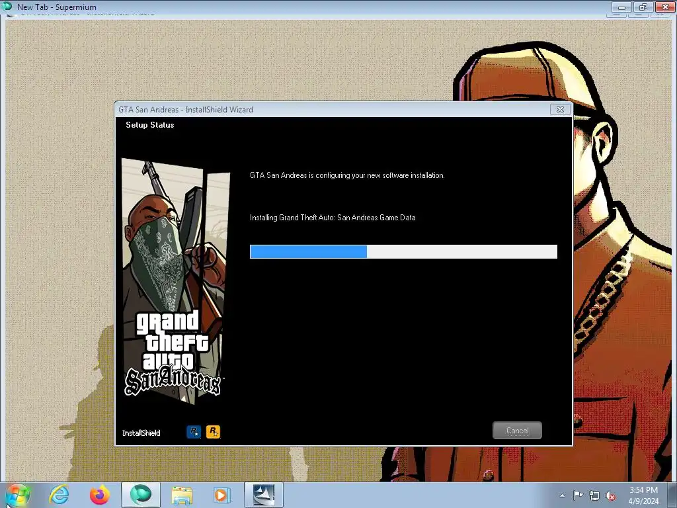Restore down the Supermium window
The height and width of the screenshot is (508, 677).
click(643, 7)
